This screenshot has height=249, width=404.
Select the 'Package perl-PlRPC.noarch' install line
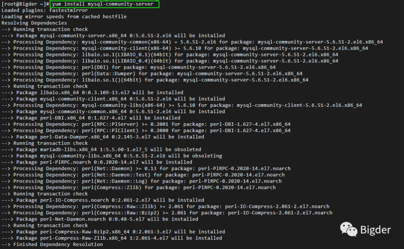coord(97,162)
